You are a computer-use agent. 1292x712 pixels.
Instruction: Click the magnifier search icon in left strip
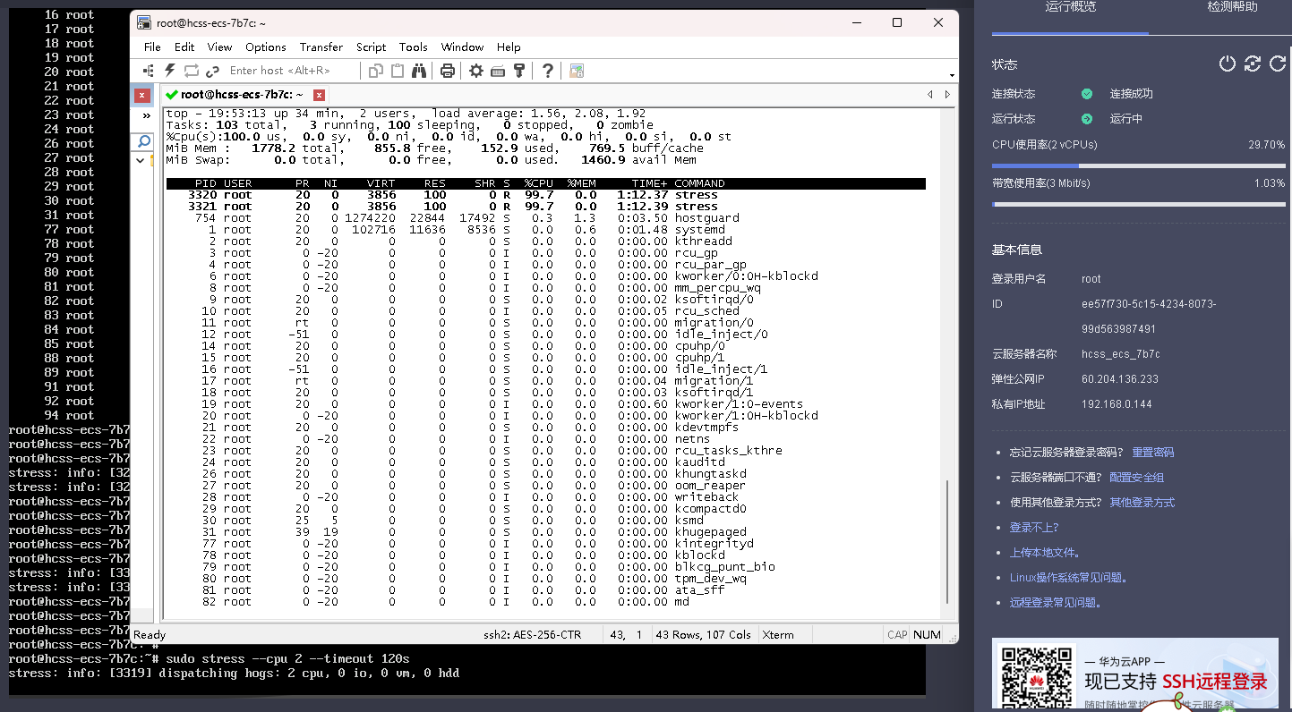(x=143, y=142)
